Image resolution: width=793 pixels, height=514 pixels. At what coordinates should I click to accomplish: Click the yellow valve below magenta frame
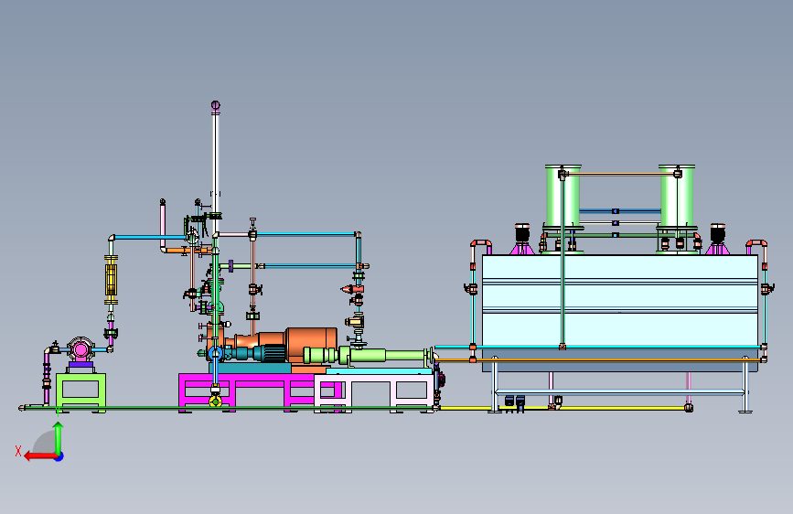point(215,402)
